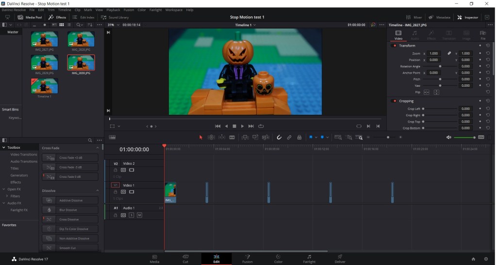Screen dimensions: 497x265
Task: Open the Fusion menu in menu bar
Action: 129,10
